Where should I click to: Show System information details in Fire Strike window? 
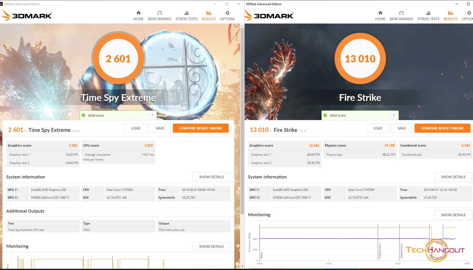(453, 177)
